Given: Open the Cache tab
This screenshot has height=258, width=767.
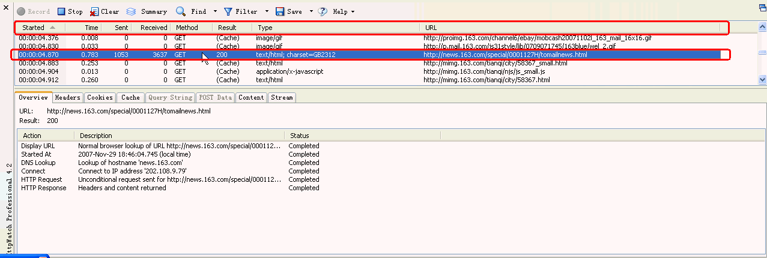Looking at the screenshot, I should click(x=130, y=97).
